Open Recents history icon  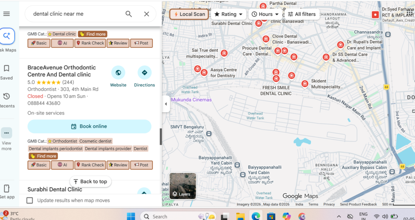[x=6, y=96]
